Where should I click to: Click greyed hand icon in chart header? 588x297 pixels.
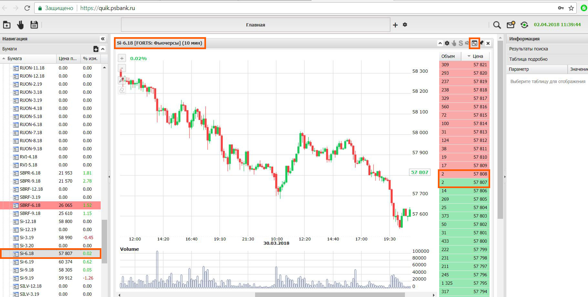[x=454, y=43]
